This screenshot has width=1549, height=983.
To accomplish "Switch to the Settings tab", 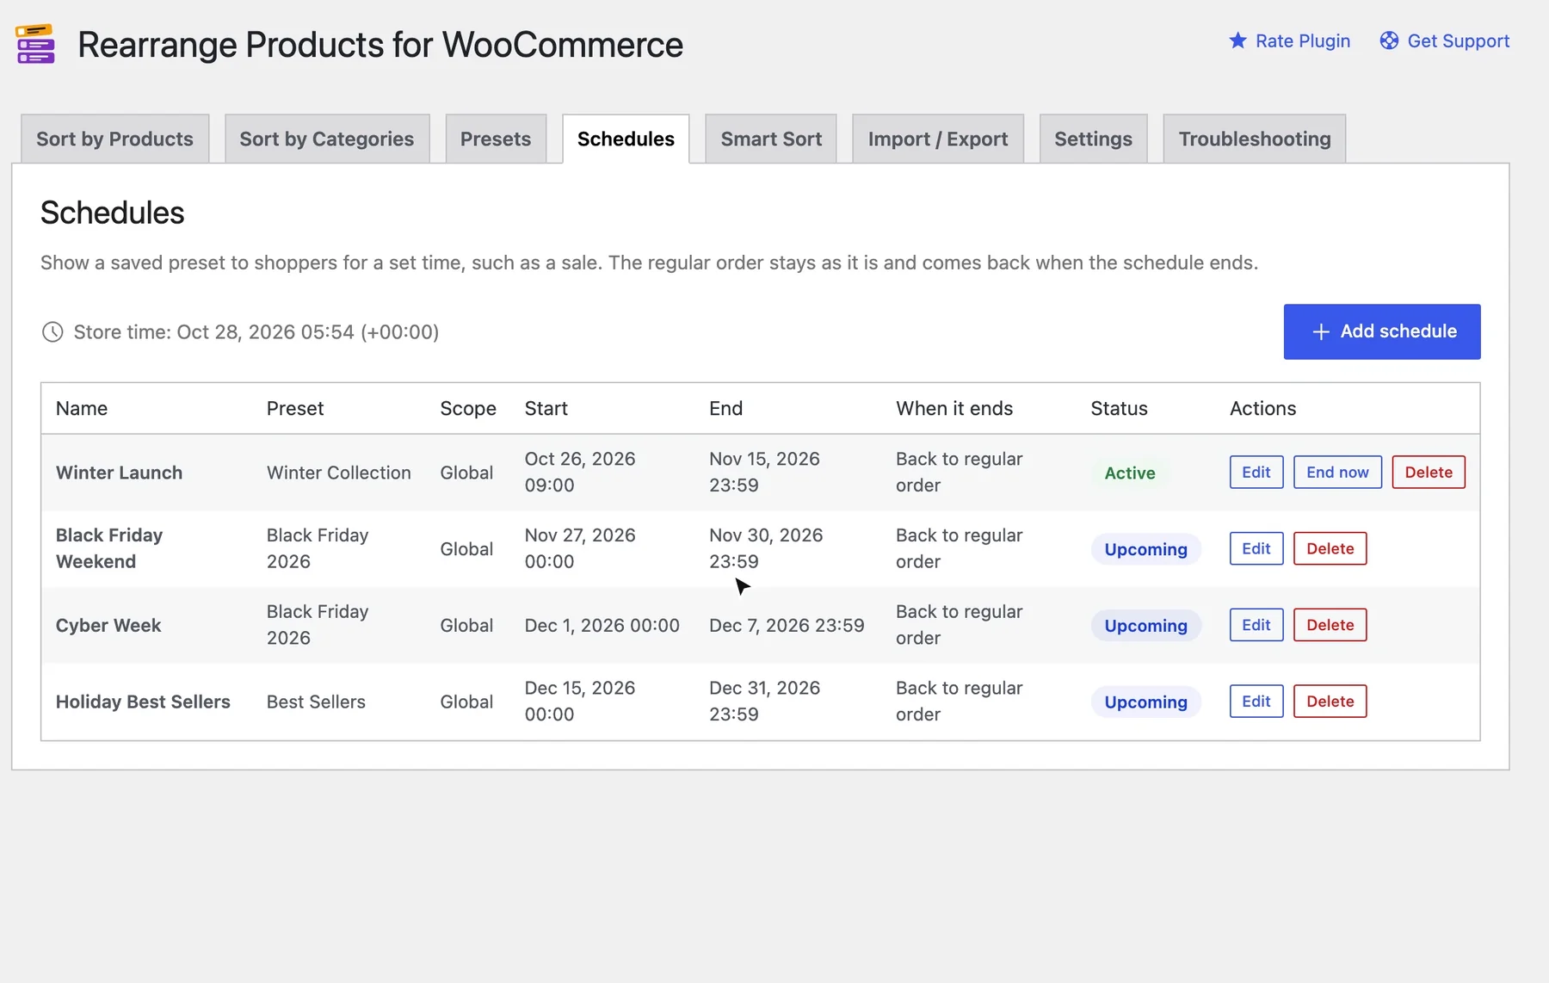I will click(x=1093, y=139).
